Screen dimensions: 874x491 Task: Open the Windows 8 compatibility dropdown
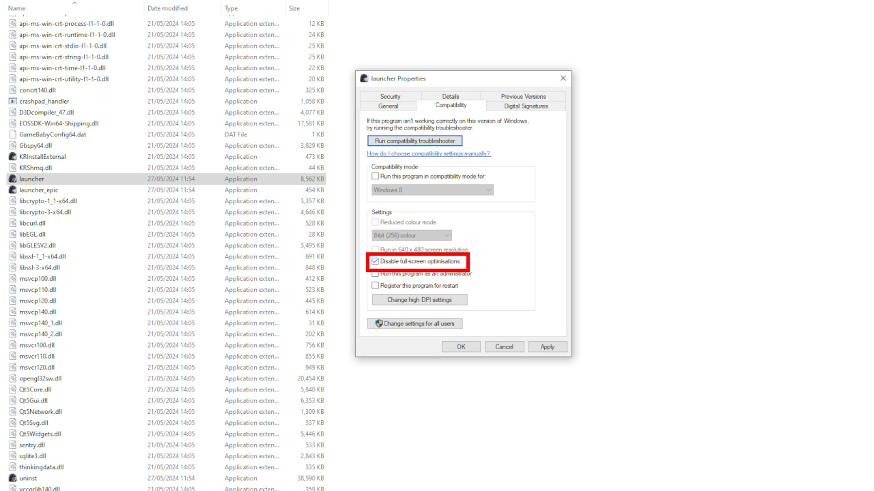coord(432,190)
